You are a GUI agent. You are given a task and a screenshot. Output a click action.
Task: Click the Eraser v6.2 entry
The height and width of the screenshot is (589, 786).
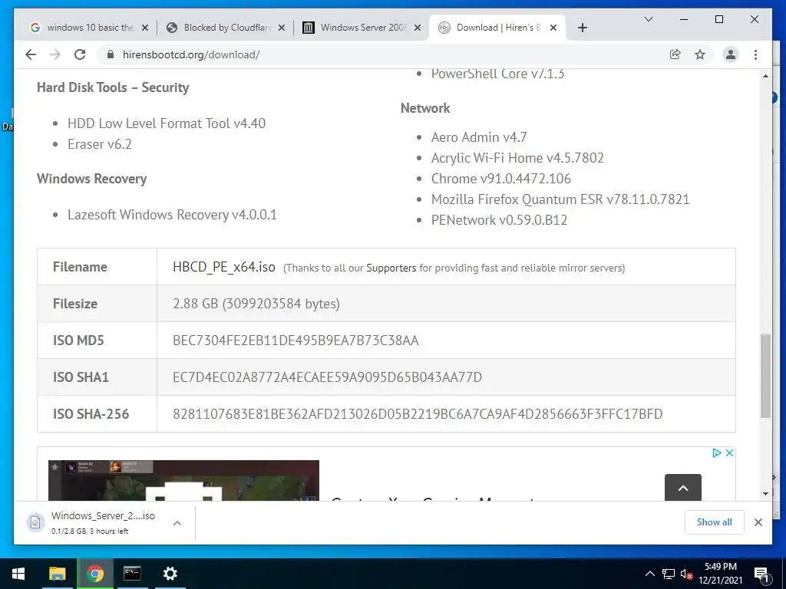pos(99,144)
